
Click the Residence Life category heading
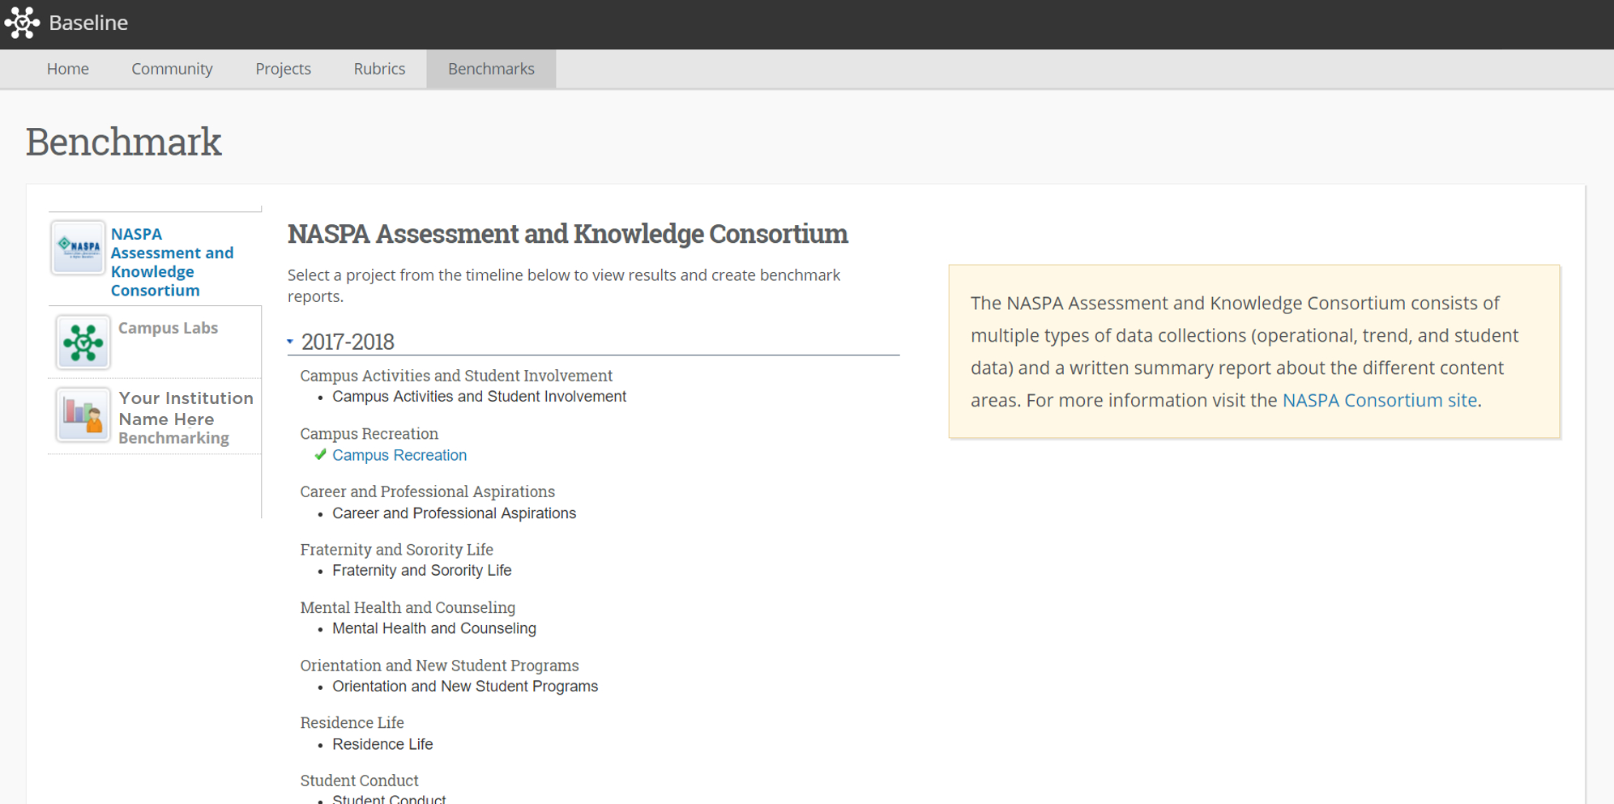click(352, 722)
